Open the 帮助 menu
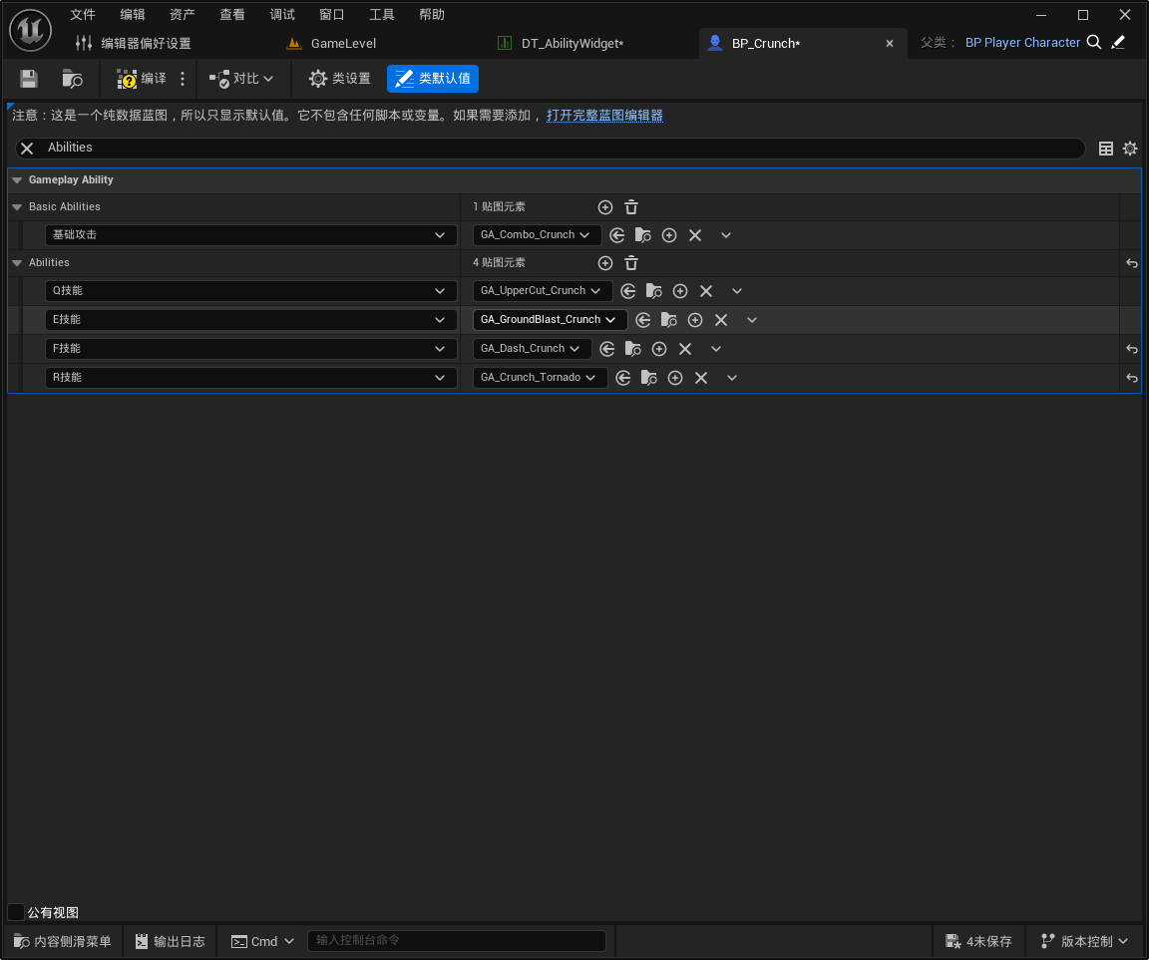Screen dimensions: 1149x960 coord(432,15)
